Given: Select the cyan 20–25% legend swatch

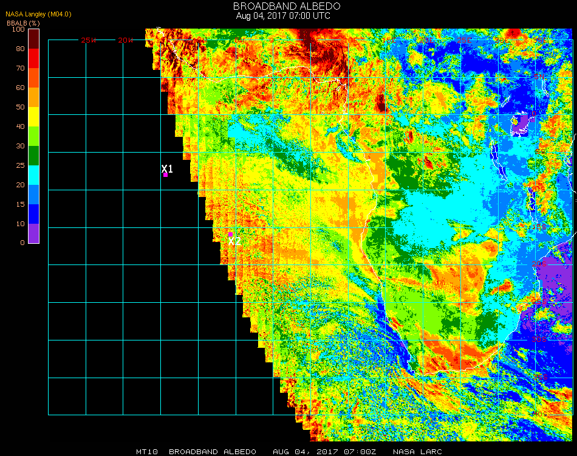Looking at the screenshot, I should point(34,174).
